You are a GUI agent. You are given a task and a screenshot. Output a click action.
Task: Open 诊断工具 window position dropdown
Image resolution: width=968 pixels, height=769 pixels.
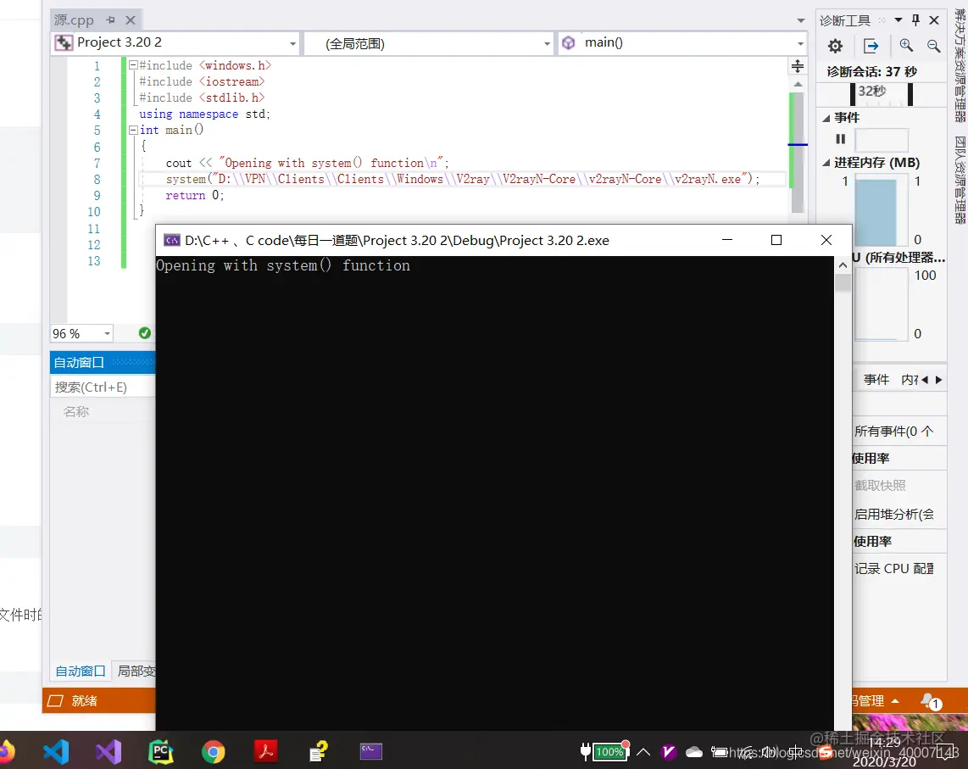[x=898, y=20]
